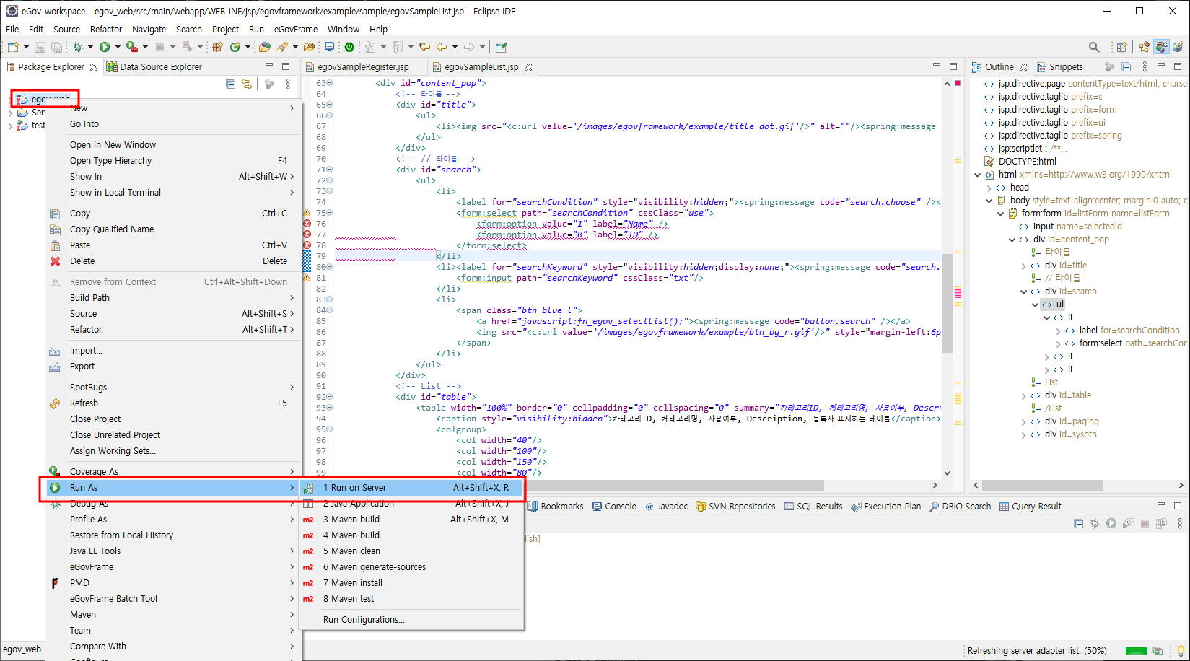Expand div id=sysbtn node in Outline
Viewport: 1190px width, 661px height.
1024,434
